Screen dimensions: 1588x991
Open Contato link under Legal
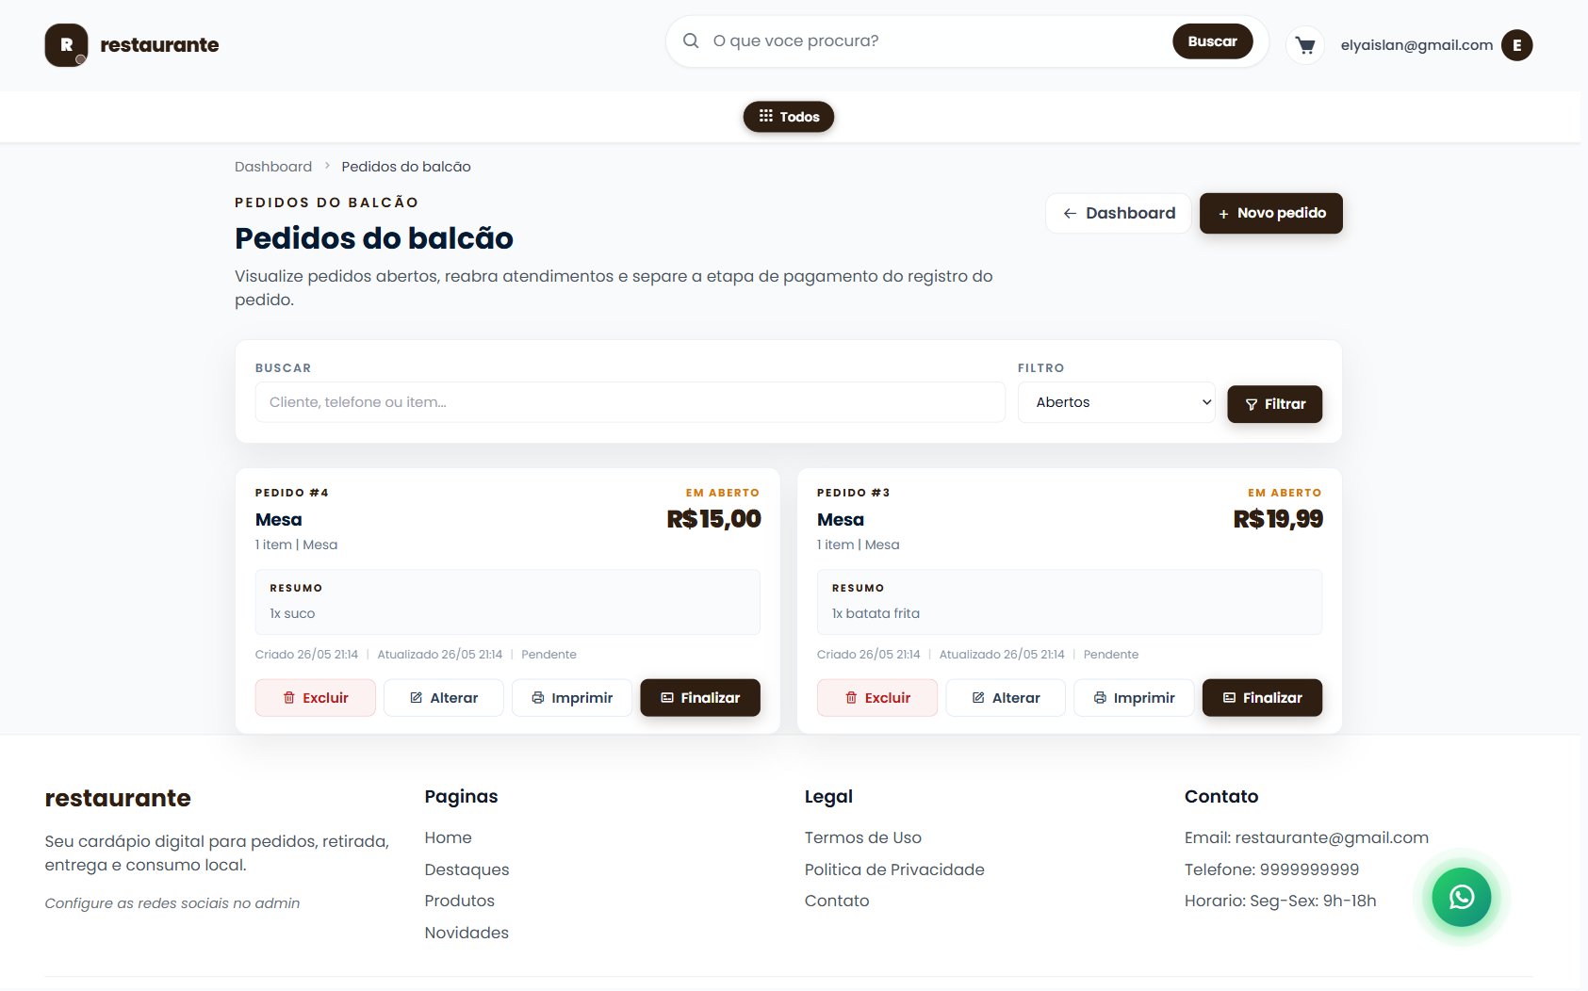pyautogui.click(x=837, y=901)
